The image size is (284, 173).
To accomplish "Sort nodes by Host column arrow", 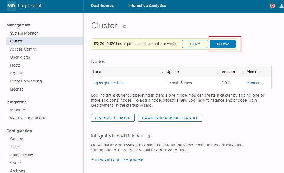I will [x=163, y=72].
